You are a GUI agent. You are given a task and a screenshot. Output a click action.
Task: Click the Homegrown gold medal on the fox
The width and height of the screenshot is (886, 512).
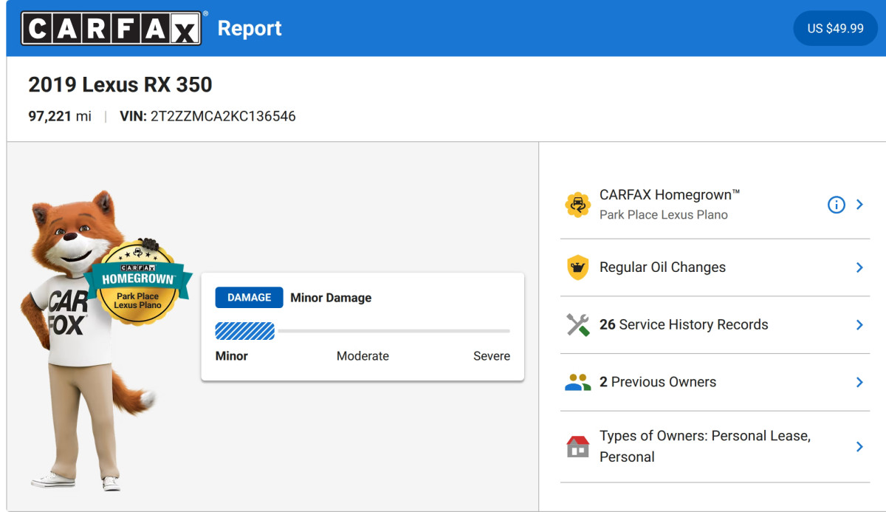point(138,284)
